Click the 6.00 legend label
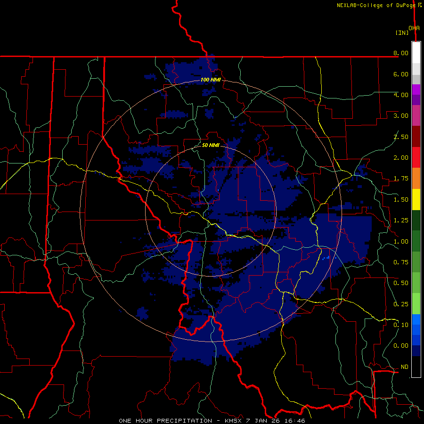This screenshot has height=424, width=424. [401, 74]
